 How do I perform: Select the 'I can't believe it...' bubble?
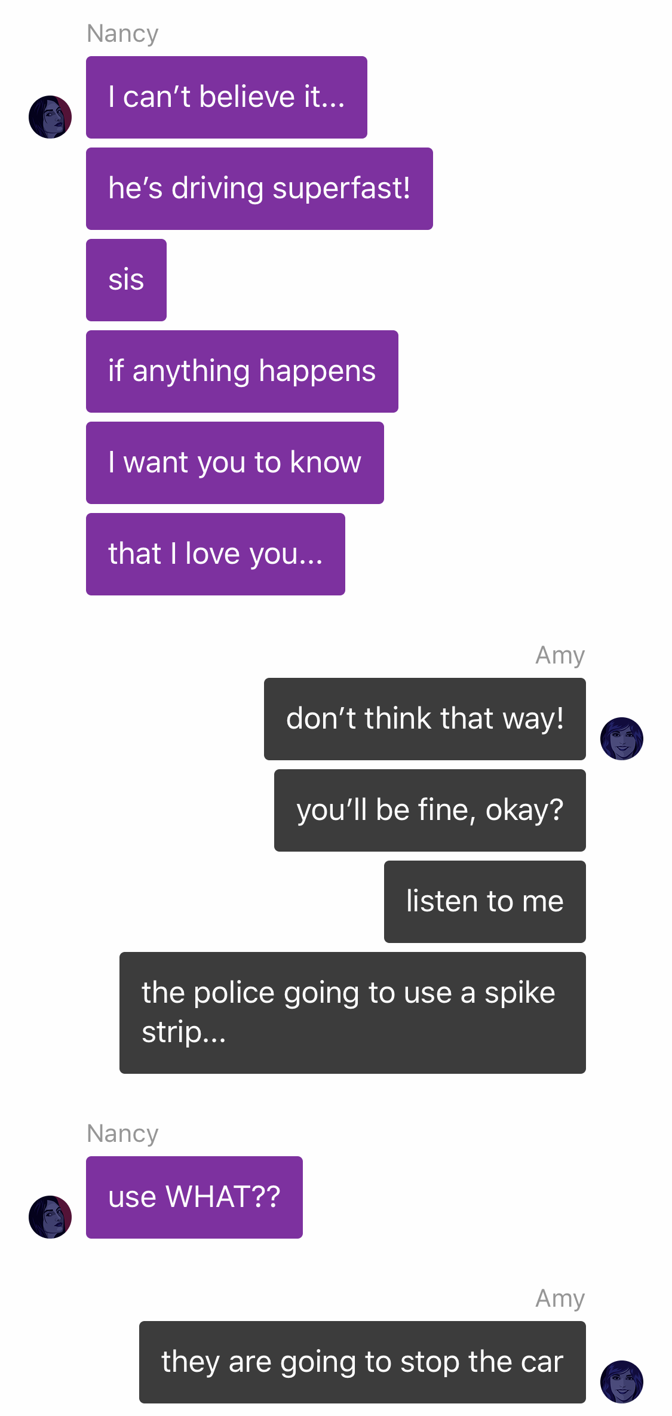click(x=226, y=97)
